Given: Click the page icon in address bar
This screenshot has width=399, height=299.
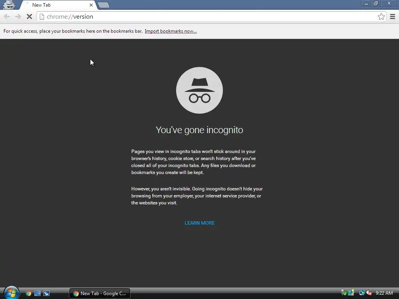Looking at the screenshot, I should pos(42,17).
